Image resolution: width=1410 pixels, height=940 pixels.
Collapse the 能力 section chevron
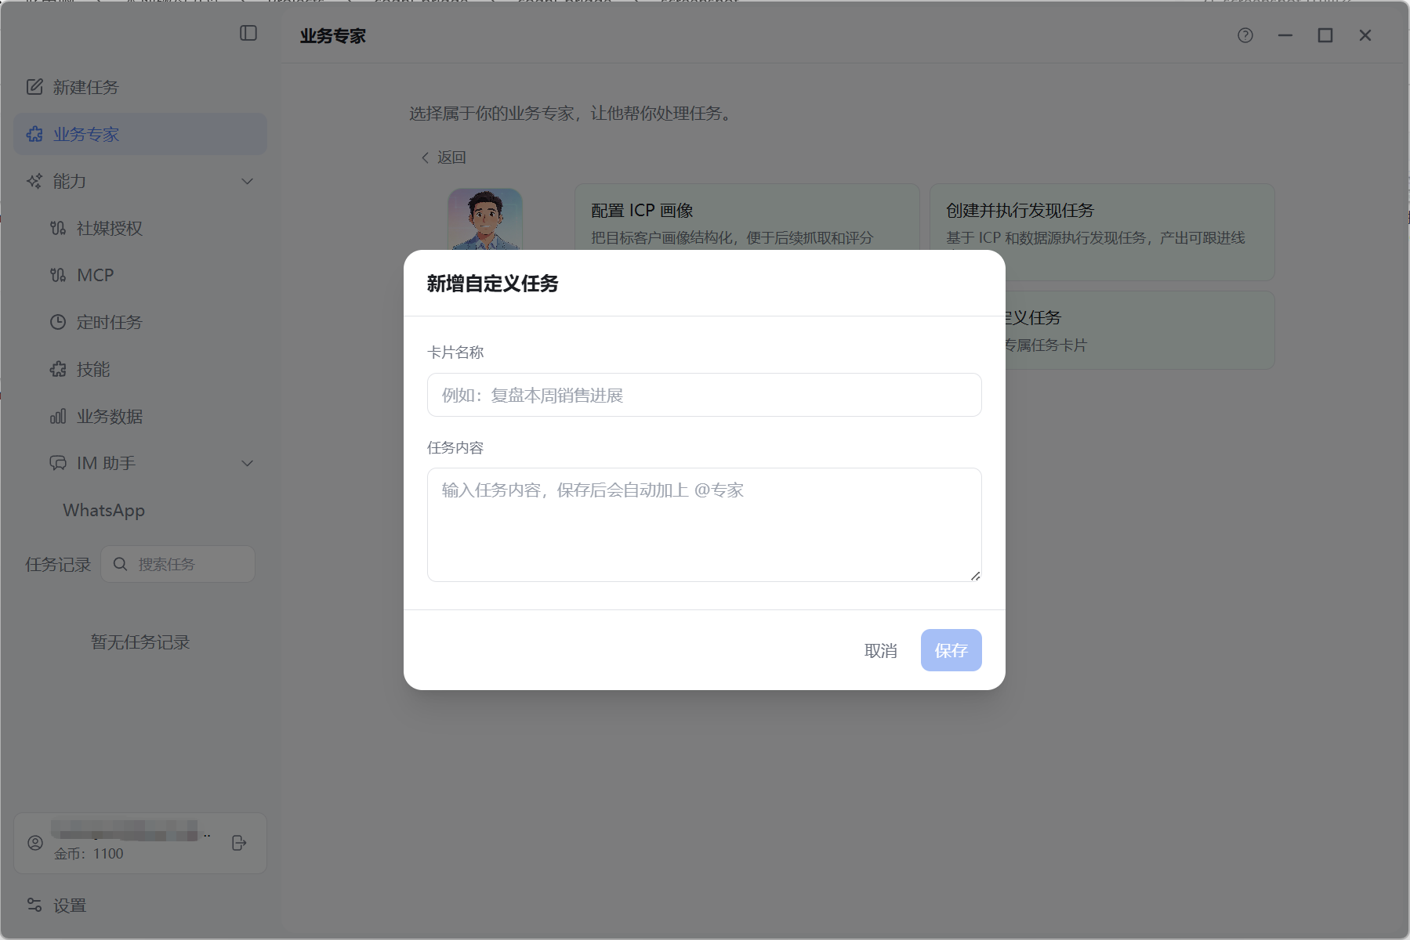point(248,181)
